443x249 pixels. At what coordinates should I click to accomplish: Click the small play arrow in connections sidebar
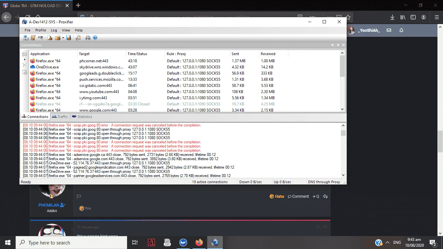tap(25, 60)
